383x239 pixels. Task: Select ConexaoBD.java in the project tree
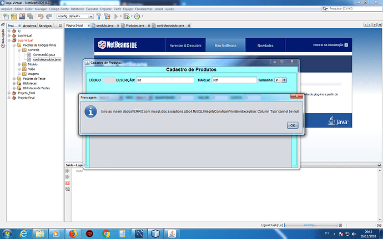pyautogui.click(x=44, y=55)
